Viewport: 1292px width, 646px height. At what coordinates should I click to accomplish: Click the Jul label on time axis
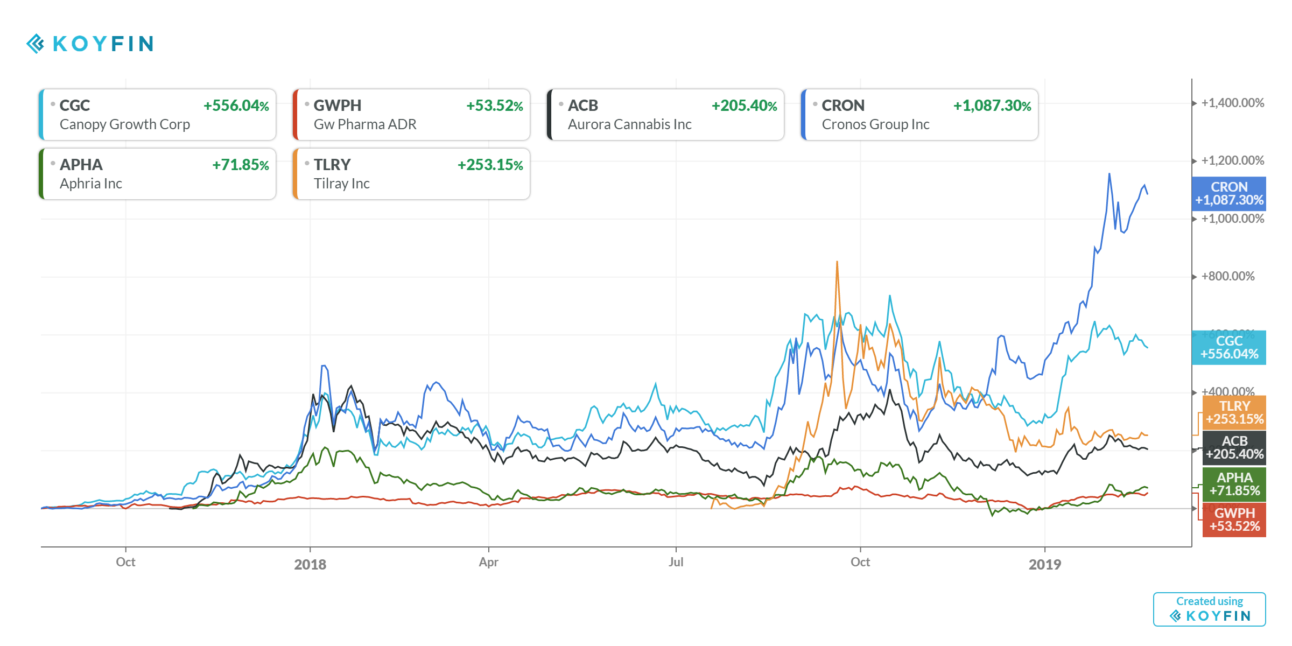[676, 562]
